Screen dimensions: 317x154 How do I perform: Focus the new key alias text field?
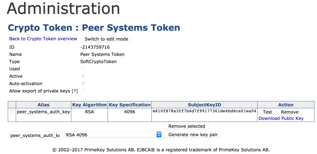tap(35, 135)
